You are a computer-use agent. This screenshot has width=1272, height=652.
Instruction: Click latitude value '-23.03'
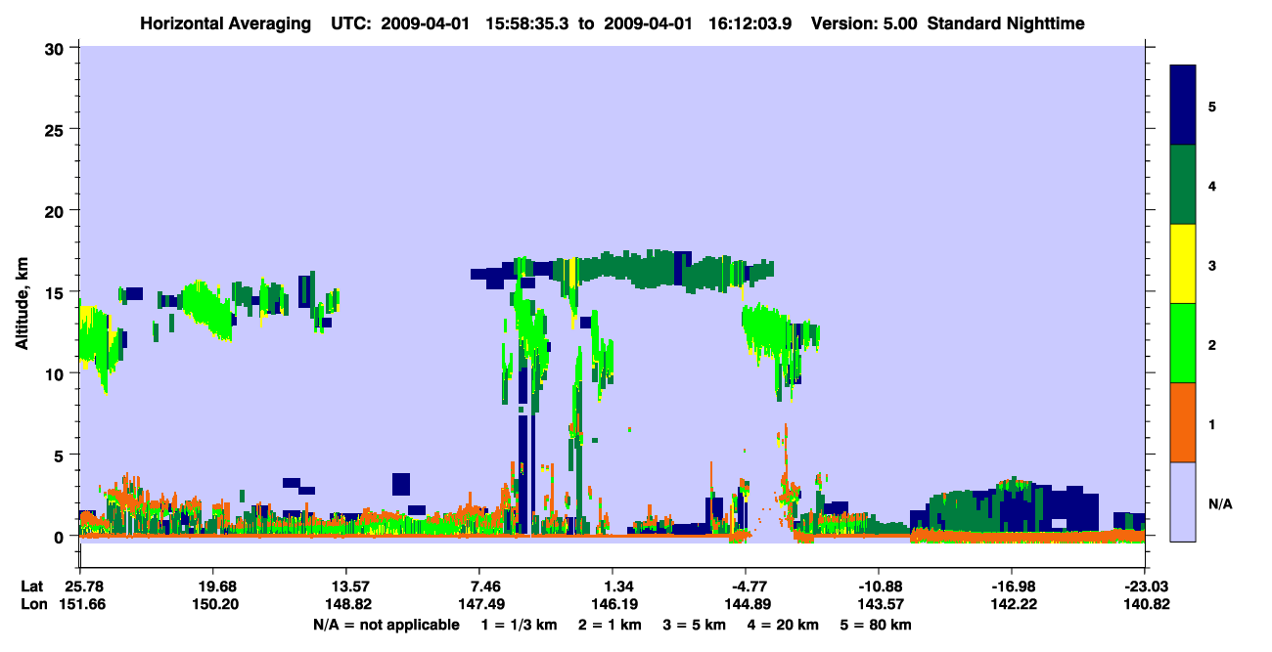pos(1145,587)
